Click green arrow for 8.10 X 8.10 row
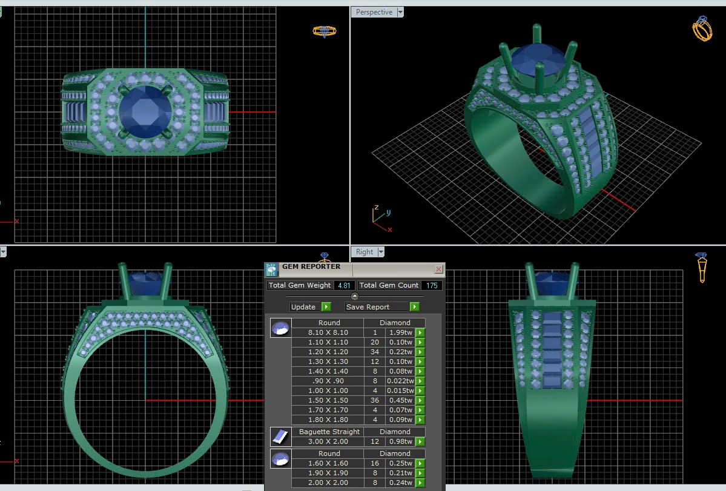The image size is (726, 491). 420,333
